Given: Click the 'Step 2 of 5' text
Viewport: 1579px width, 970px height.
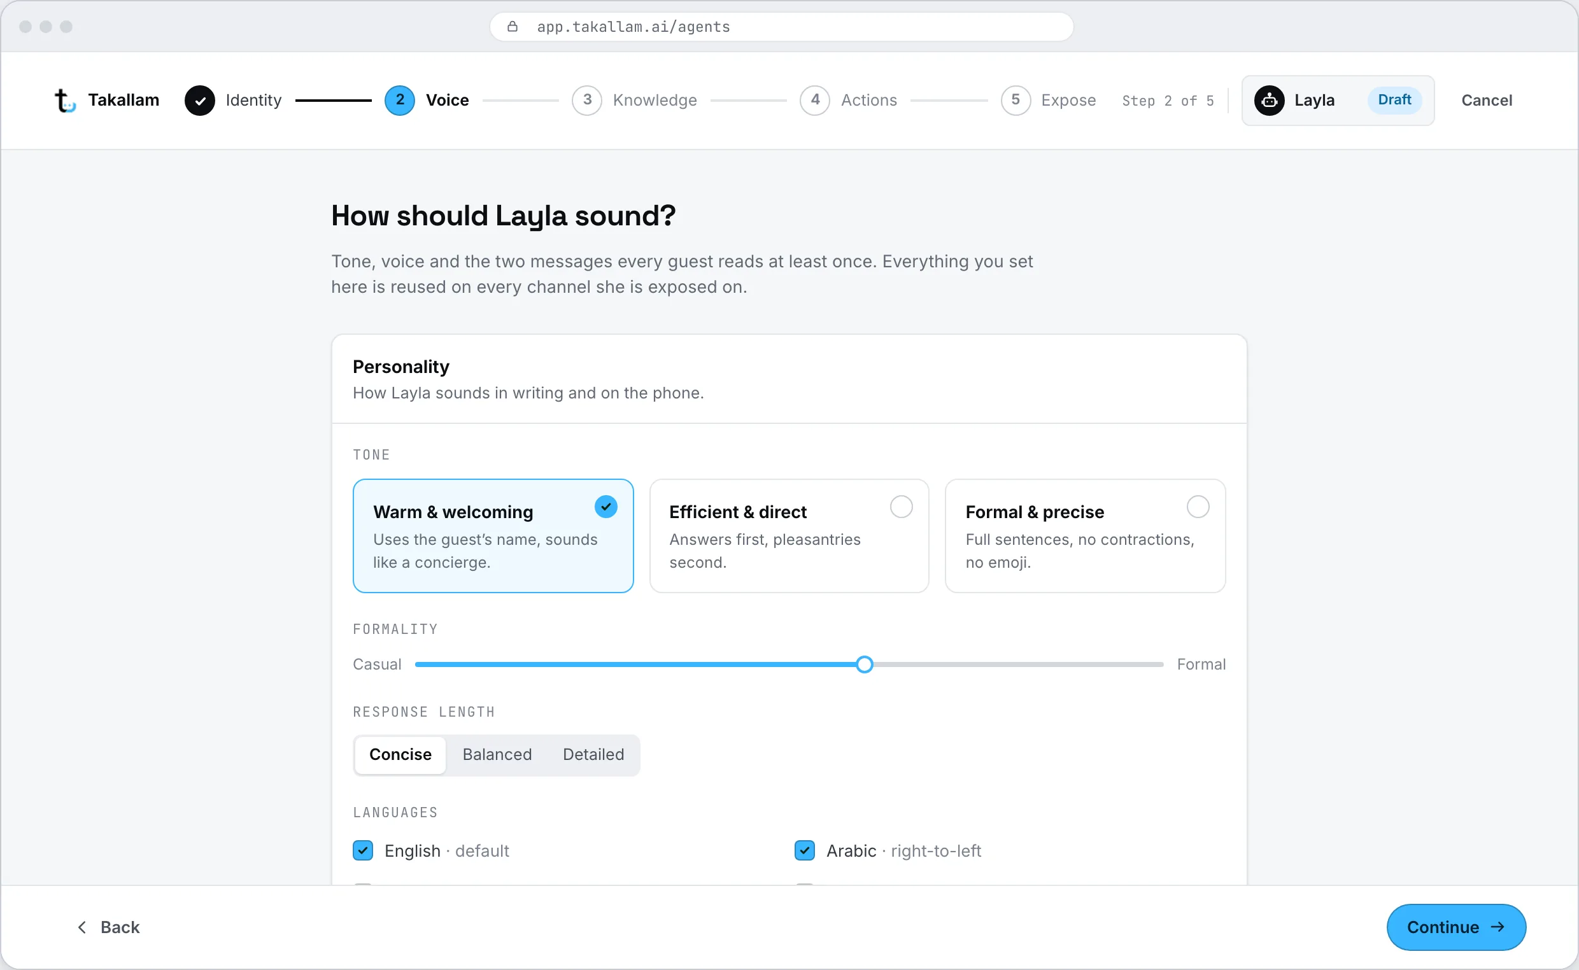Looking at the screenshot, I should point(1168,101).
